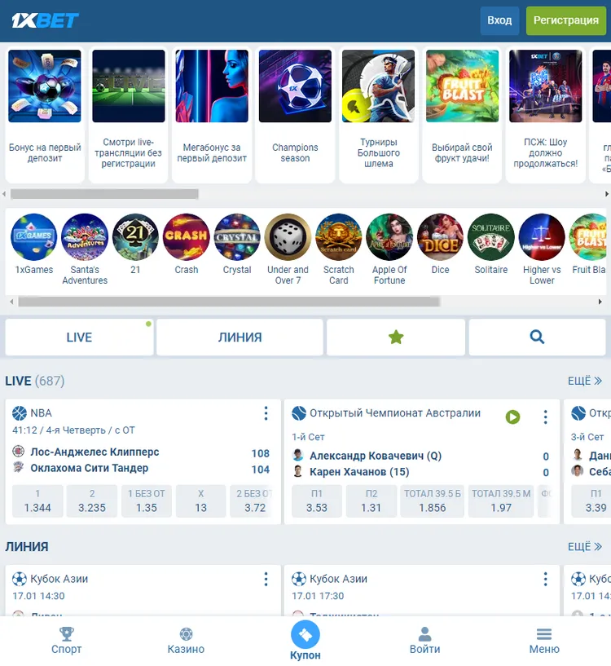The width and height of the screenshot is (611, 666).
Task: Click right arrow of promo scrollbar
Action: click(607, 194)
